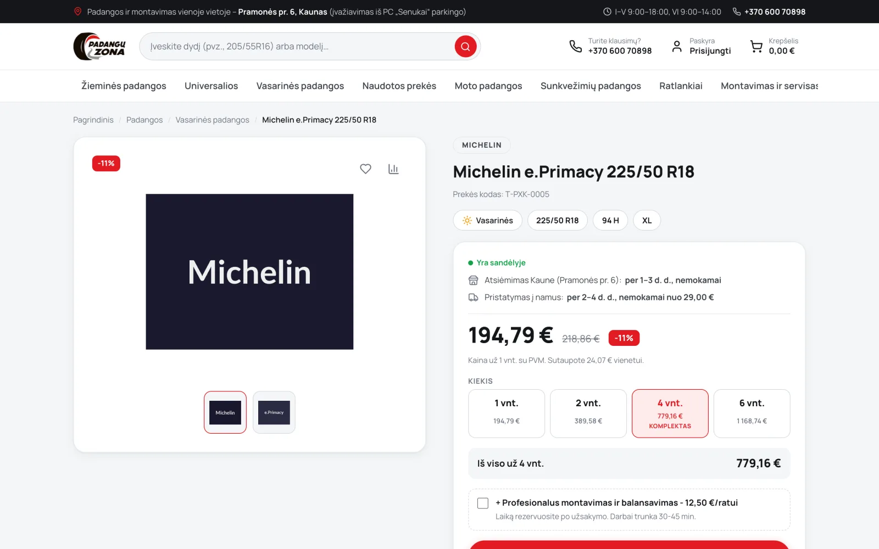
Task: Click the Prisijungti login link
Action: click(x=710, y=51)
